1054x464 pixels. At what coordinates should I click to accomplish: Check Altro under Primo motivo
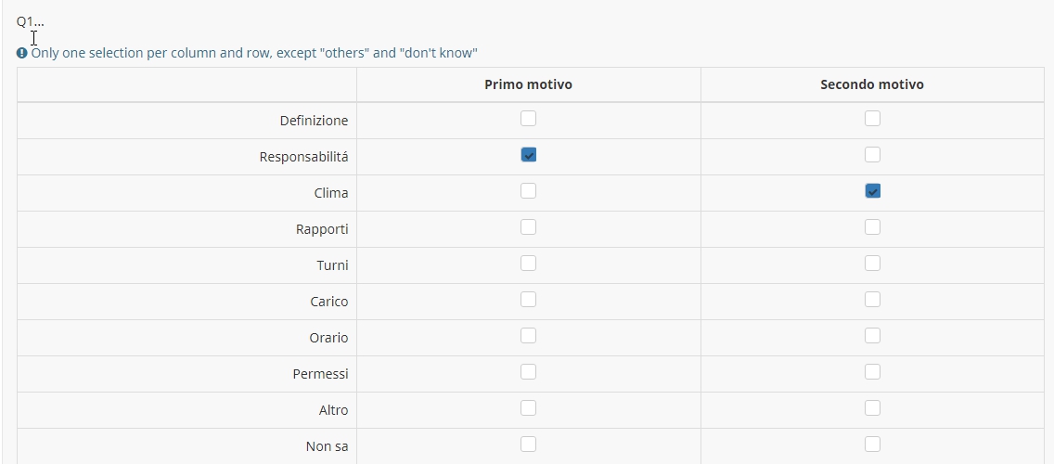528,408
